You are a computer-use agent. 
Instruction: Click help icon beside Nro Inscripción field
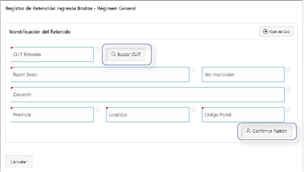288,69
